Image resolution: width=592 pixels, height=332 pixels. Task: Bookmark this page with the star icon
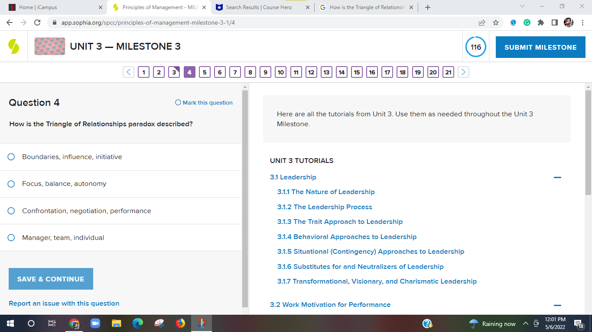(496, 22)
